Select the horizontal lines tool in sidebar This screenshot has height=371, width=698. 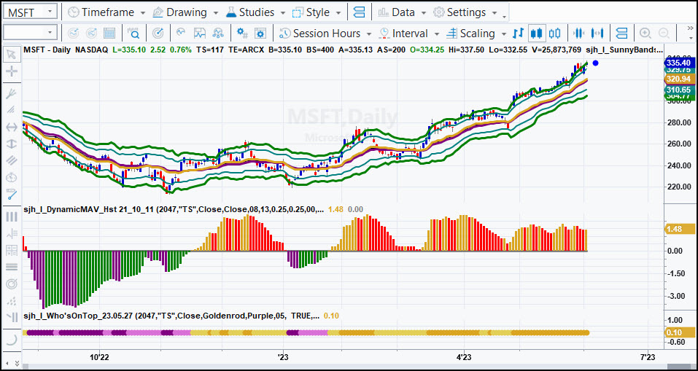11,267
